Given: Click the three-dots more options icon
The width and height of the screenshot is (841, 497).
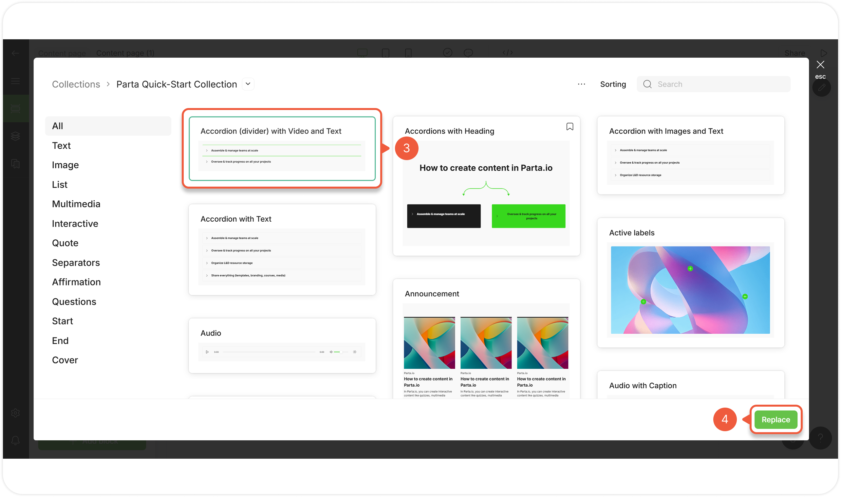Looking at the screenshot, I should coord(581,84).
